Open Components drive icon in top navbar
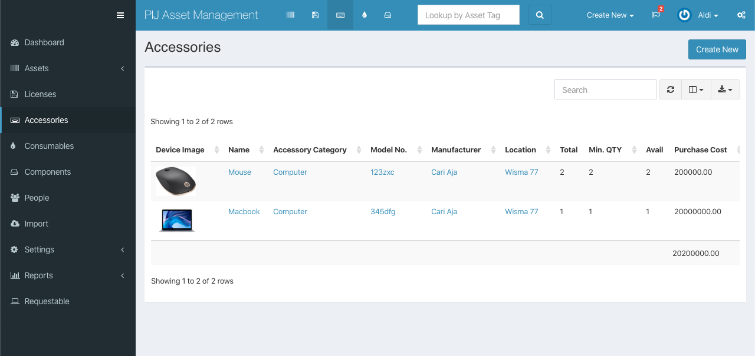Image resolution: width=755 pixels, height=356 pixels. click(388, 15)
